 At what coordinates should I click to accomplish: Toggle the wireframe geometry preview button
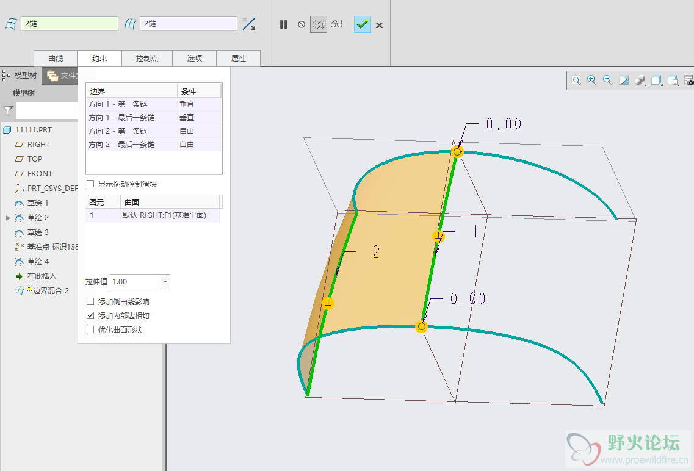tap(318, 24)
